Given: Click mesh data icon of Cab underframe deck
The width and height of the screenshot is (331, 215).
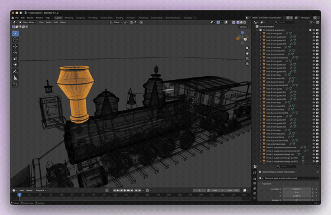Looking at the screenshot, I should [294, 144].
